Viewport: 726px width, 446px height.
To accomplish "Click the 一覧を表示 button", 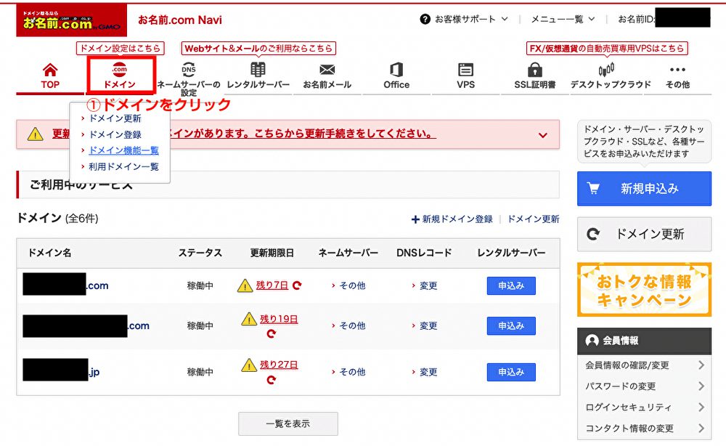I will click(x=288, y=423).
